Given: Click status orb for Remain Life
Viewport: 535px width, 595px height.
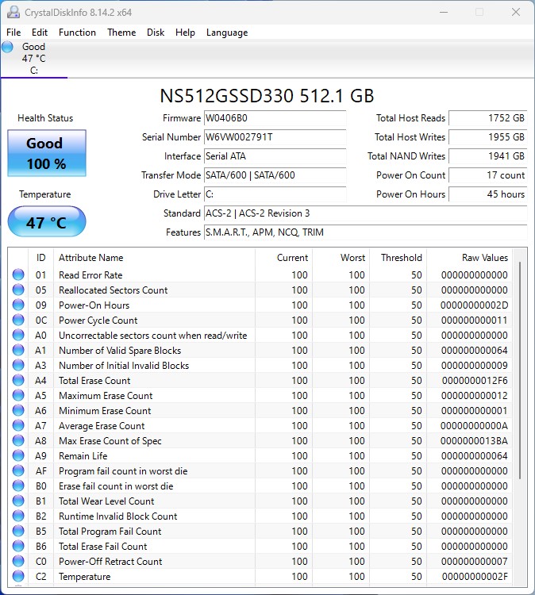Looking at the screenshot, I should point(18,455).
